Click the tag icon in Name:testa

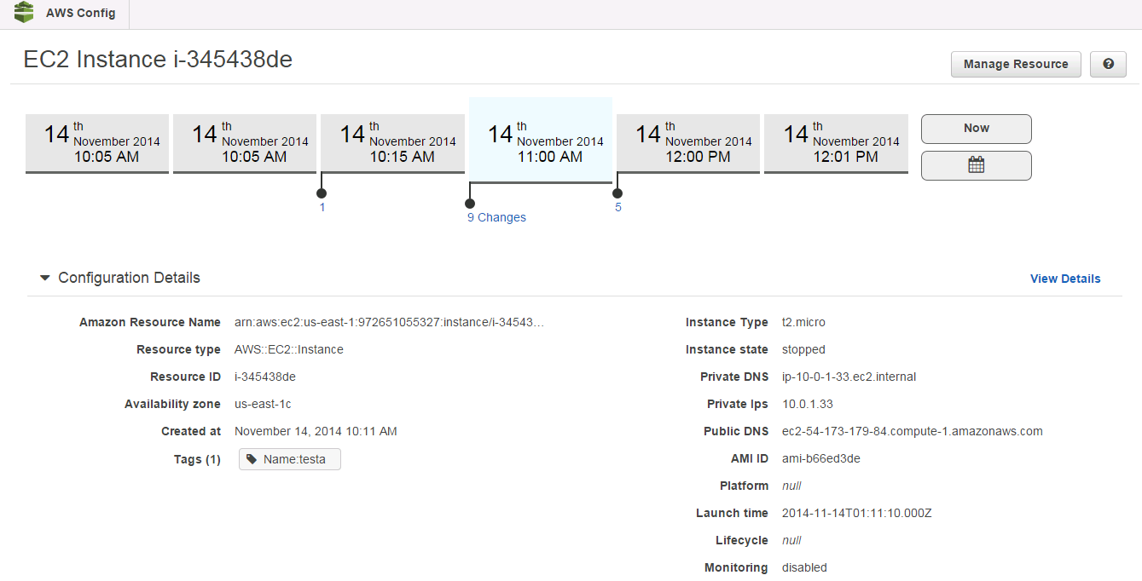pyautogui.click(x=252, y=459)
